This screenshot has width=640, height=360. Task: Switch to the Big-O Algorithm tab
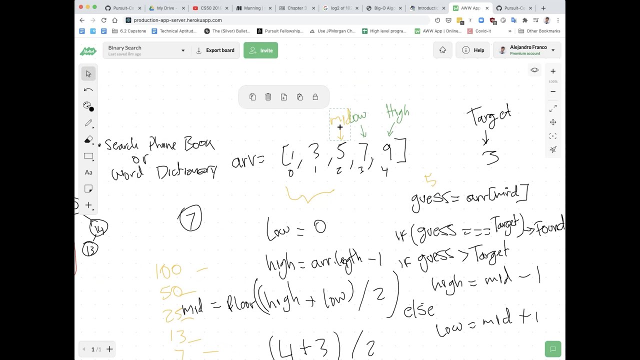[x=384, y=8]
